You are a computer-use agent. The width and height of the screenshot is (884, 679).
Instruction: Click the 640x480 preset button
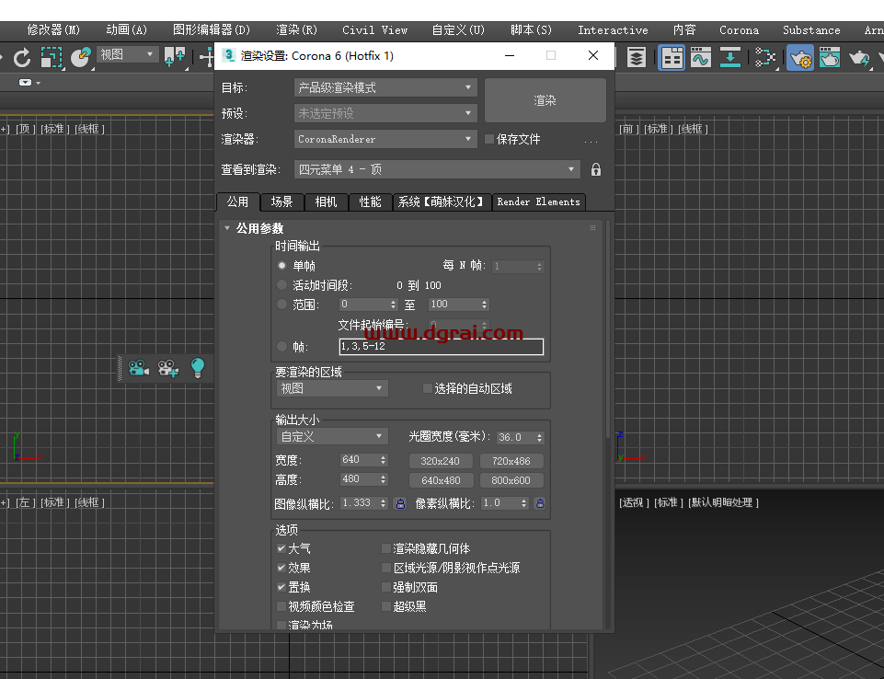(x=441, y=480)
